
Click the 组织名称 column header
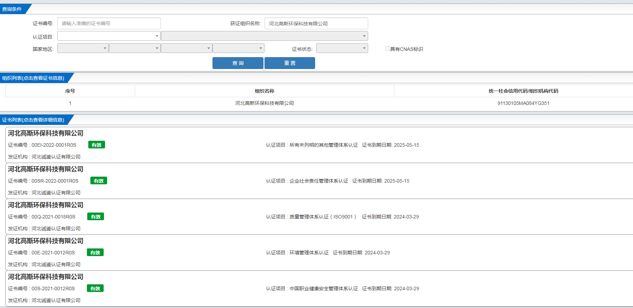pyautogui.click(x=265, y=91)
